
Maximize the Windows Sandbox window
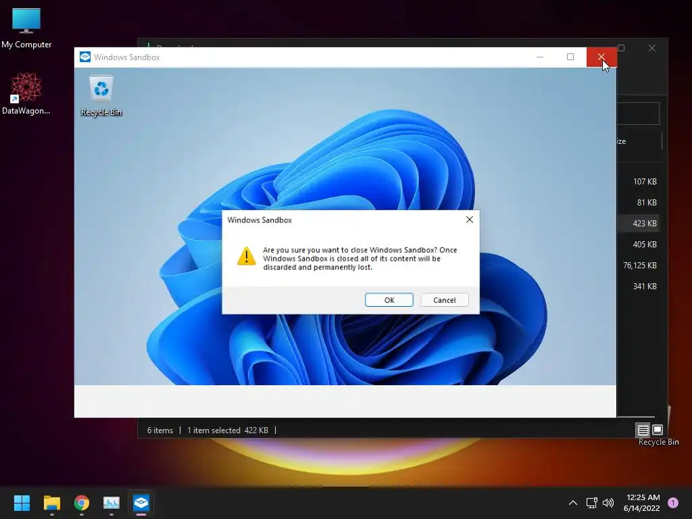(x=570, y=57)
